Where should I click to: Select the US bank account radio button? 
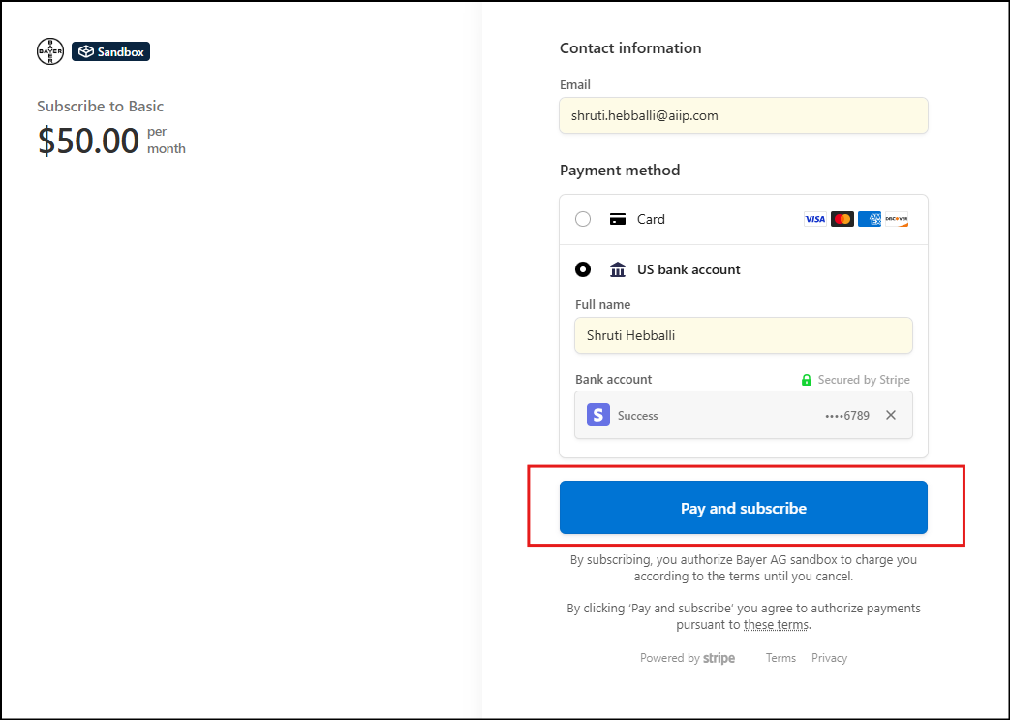[x=583, y=269]
